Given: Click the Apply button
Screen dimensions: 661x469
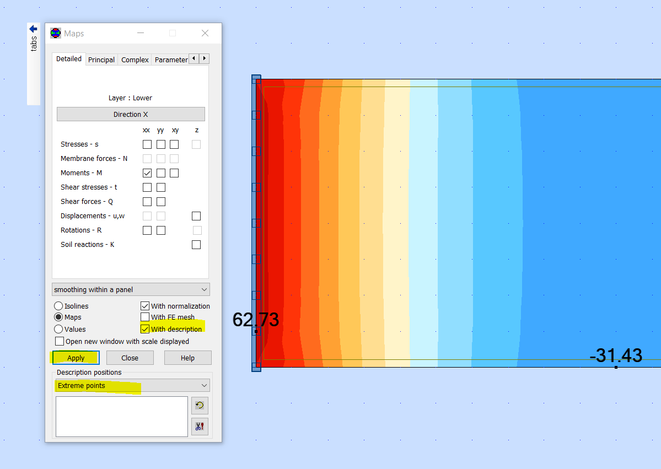Looking at the screenshot, I should point(75,357).
